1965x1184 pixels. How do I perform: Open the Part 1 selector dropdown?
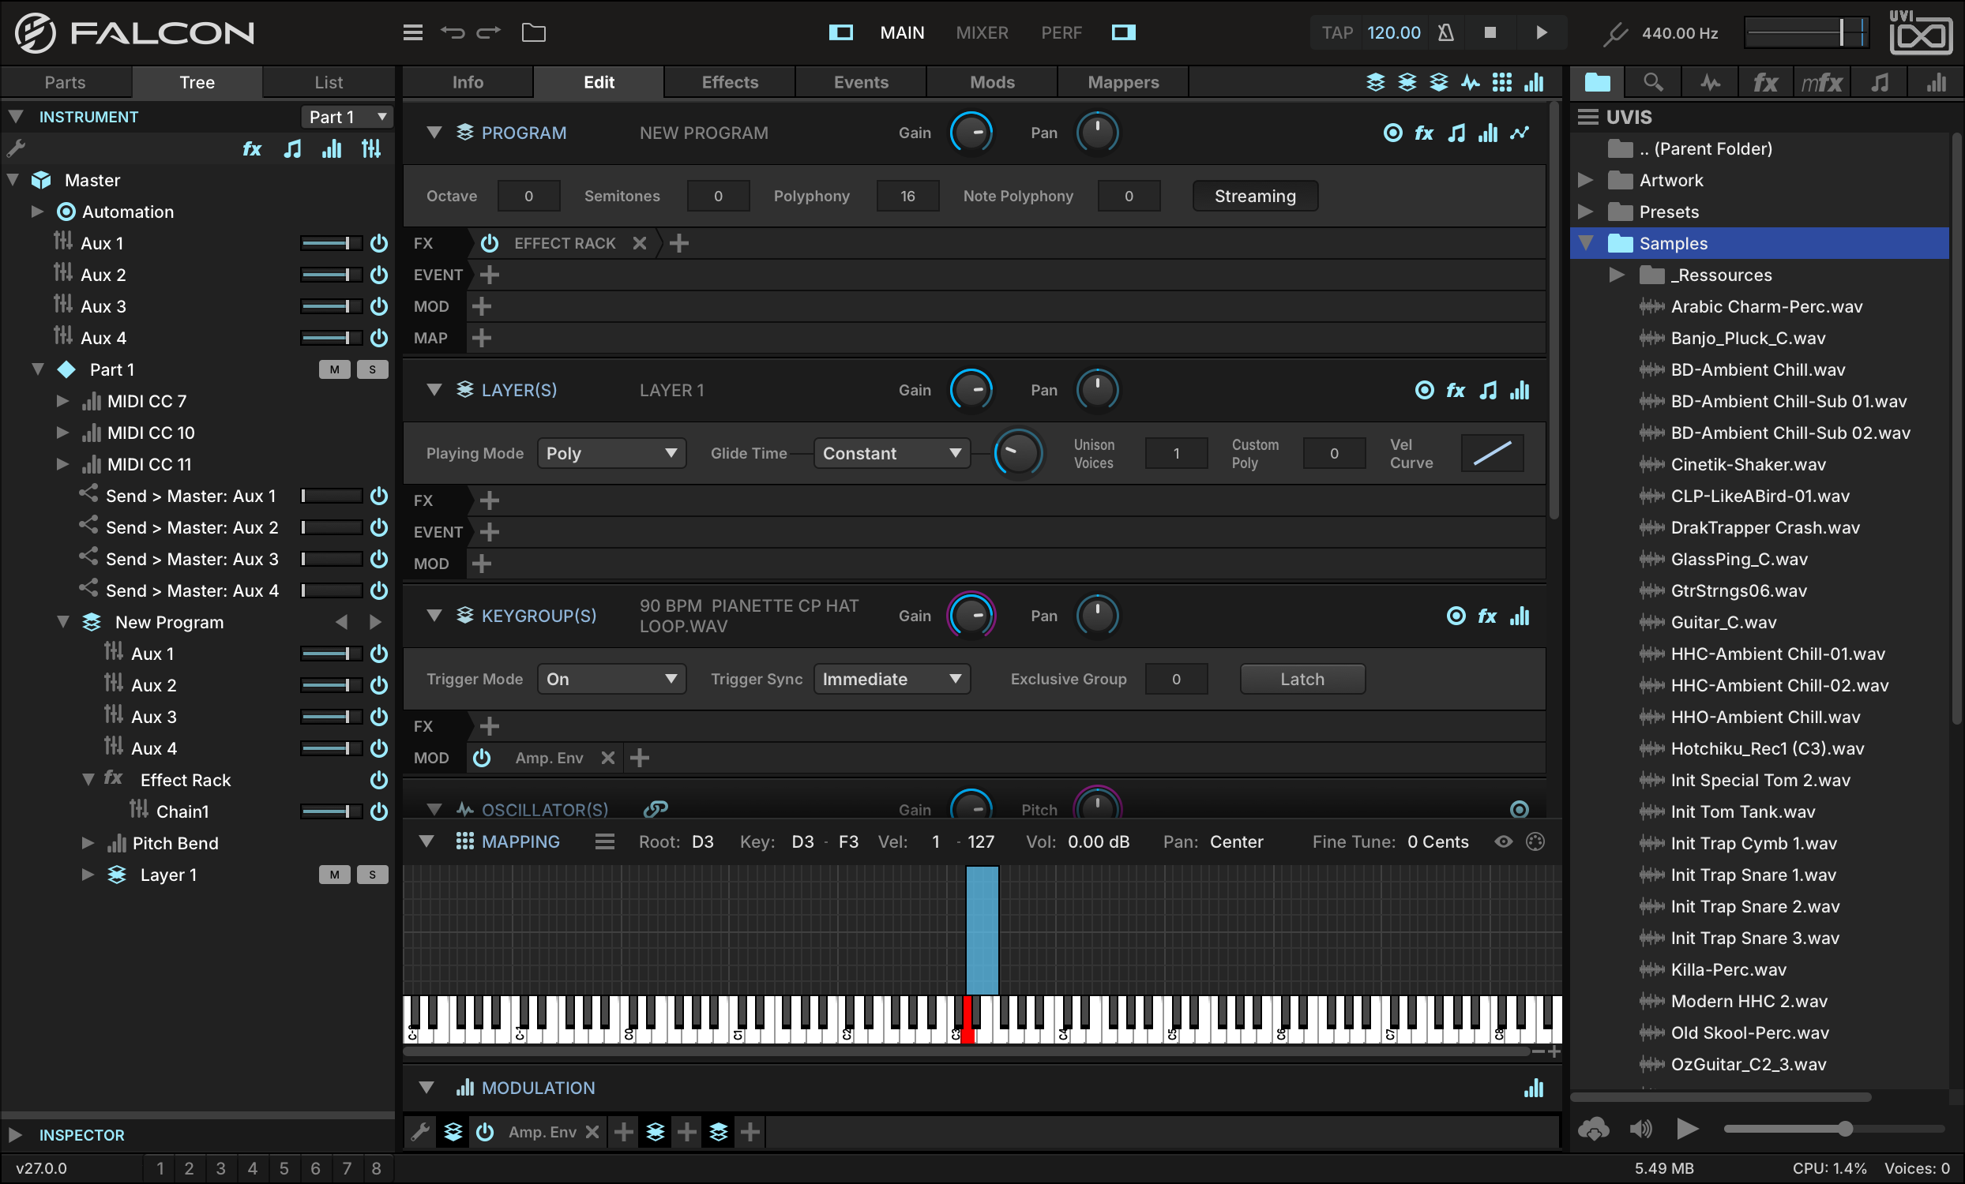(x=347, y=117)
